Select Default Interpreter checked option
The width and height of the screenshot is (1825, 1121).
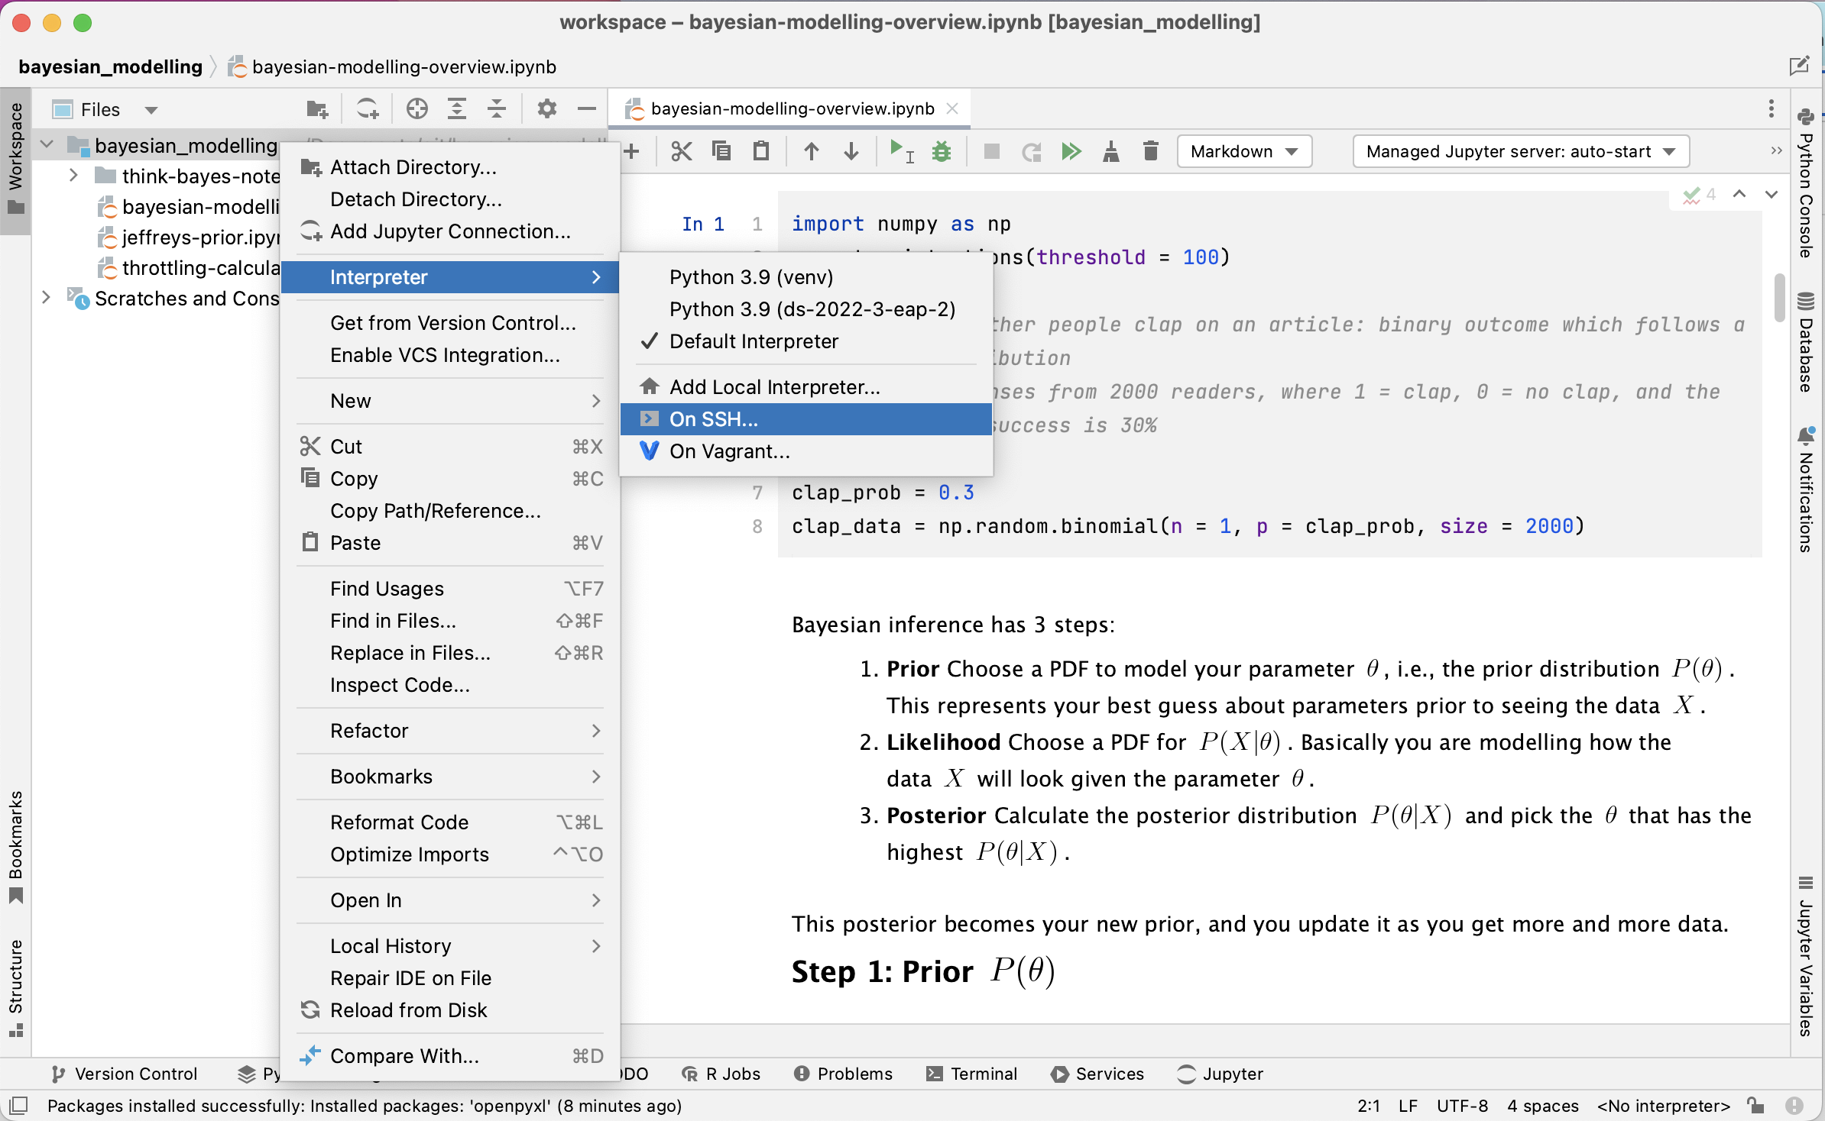coord(806,341)
